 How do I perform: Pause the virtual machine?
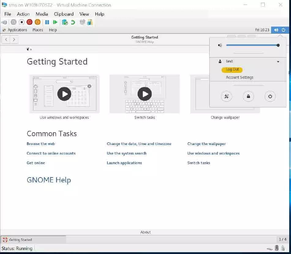[x=47, y=22]
